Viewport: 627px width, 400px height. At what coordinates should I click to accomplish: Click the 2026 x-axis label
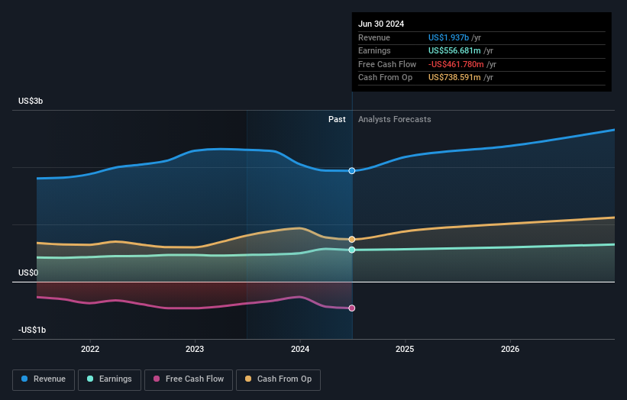click(510, 349)
